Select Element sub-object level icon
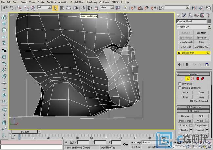 (203, 79)
